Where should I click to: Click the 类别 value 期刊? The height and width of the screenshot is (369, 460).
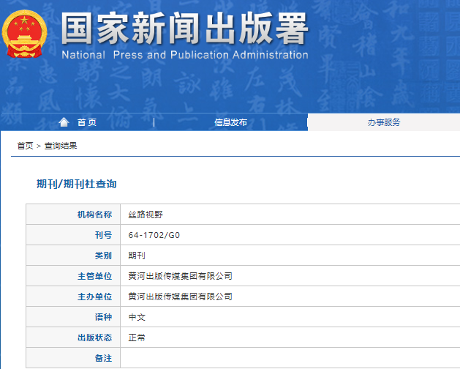136,256
